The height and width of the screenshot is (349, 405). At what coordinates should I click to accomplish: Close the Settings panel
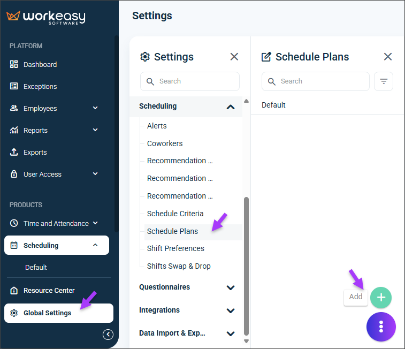[234, 57]
